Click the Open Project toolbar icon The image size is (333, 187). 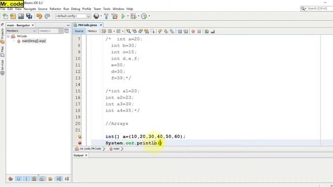(x=21, y=16)
